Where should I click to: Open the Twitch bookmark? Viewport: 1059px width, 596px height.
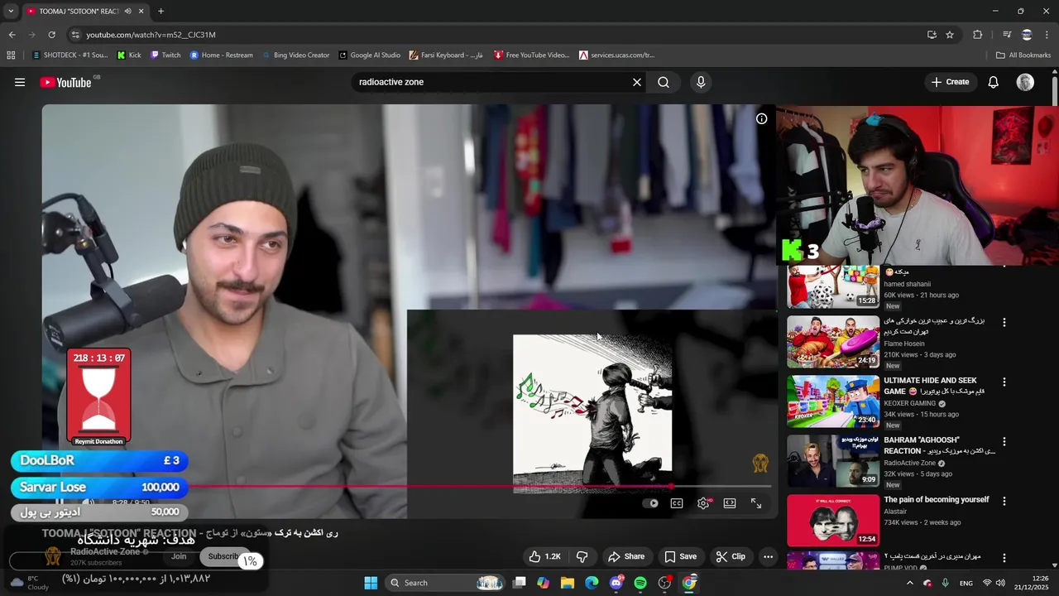tap(165, 55)
